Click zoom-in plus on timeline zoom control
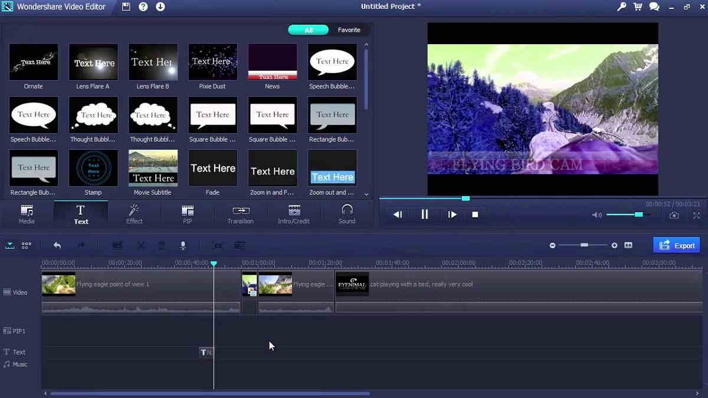 (614, 245)
